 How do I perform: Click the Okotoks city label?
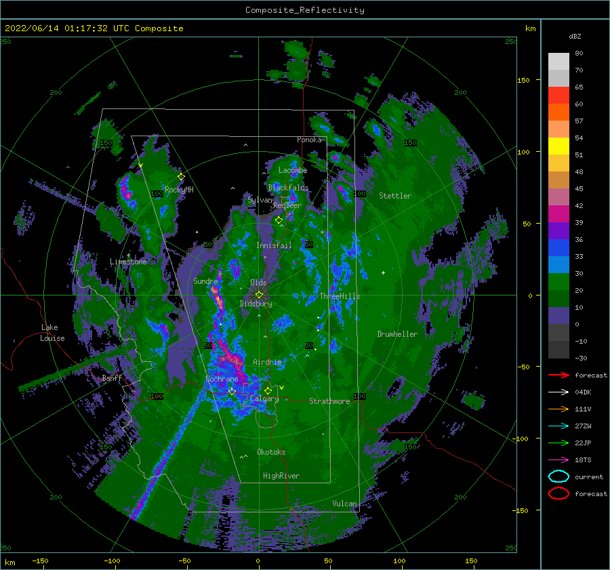point(271,452)
